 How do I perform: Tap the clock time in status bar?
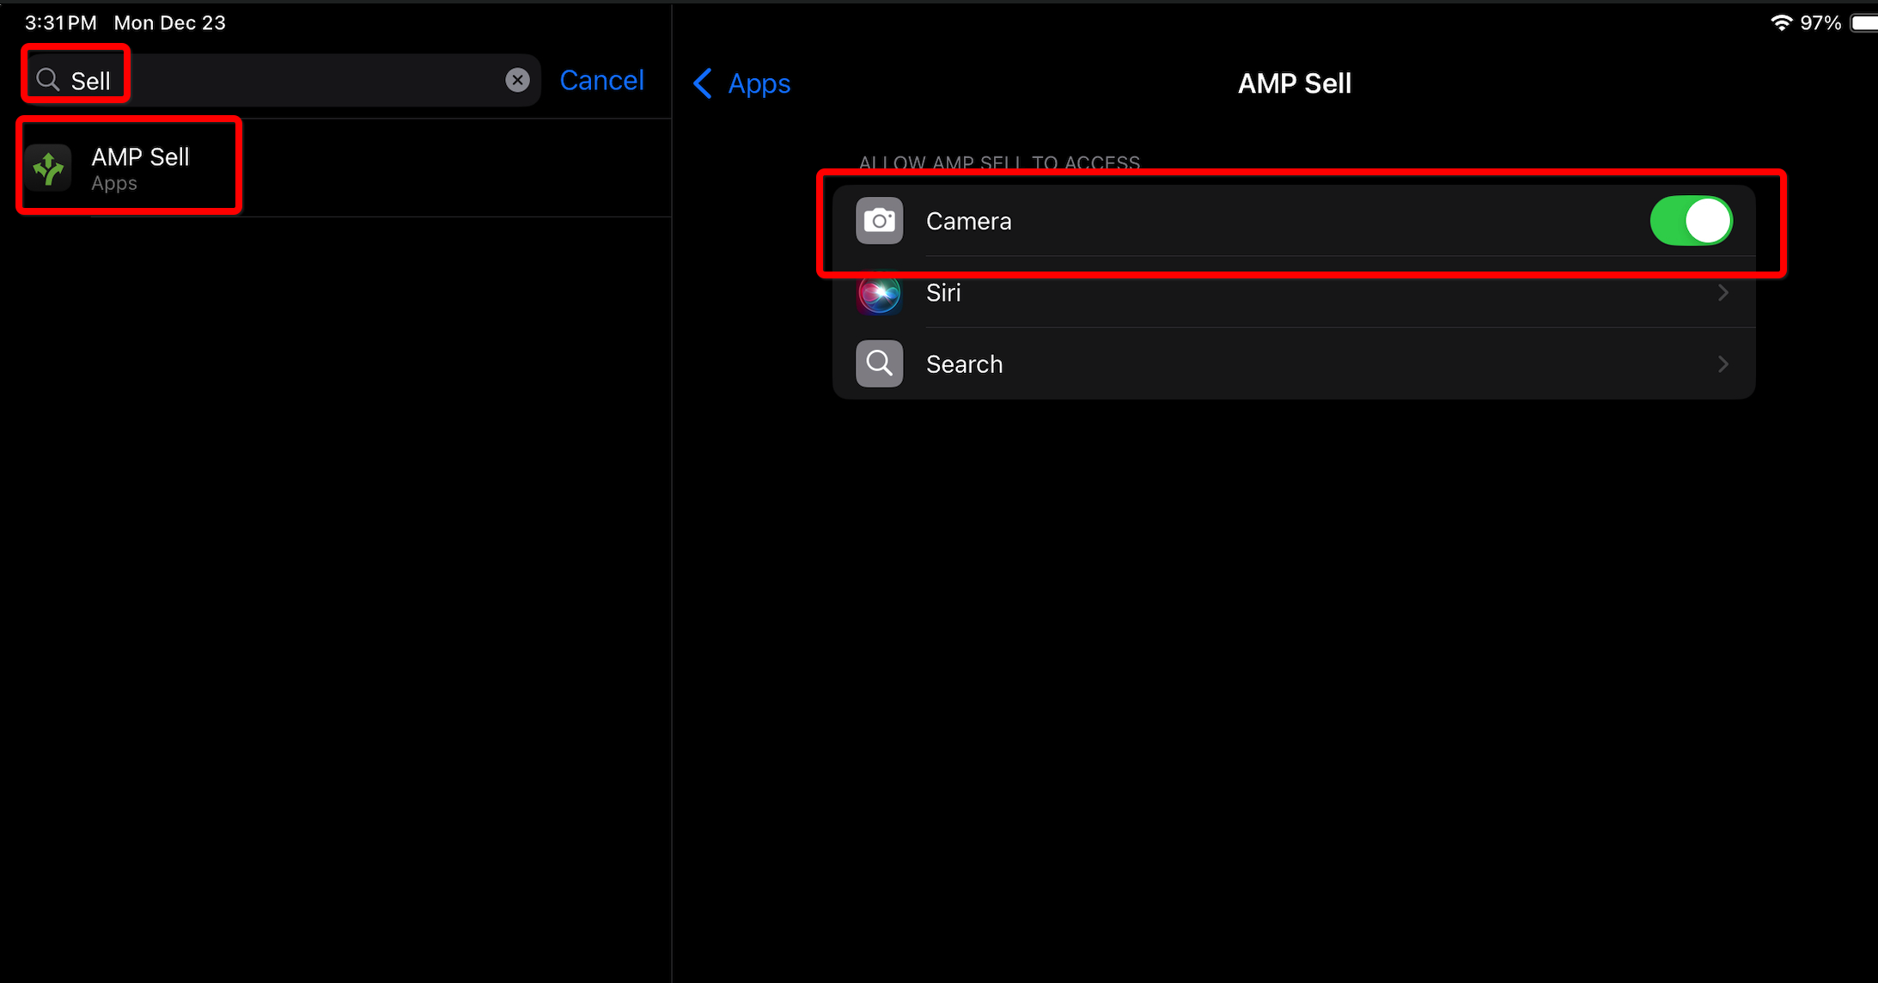pyautogui.click(x=60, y=22)
